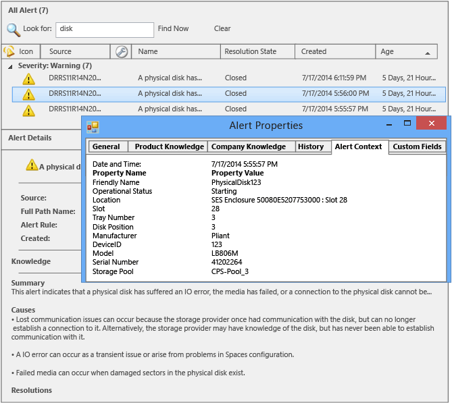
Task: Switch to Product Knowledge tab
Action: click(168, 146)
